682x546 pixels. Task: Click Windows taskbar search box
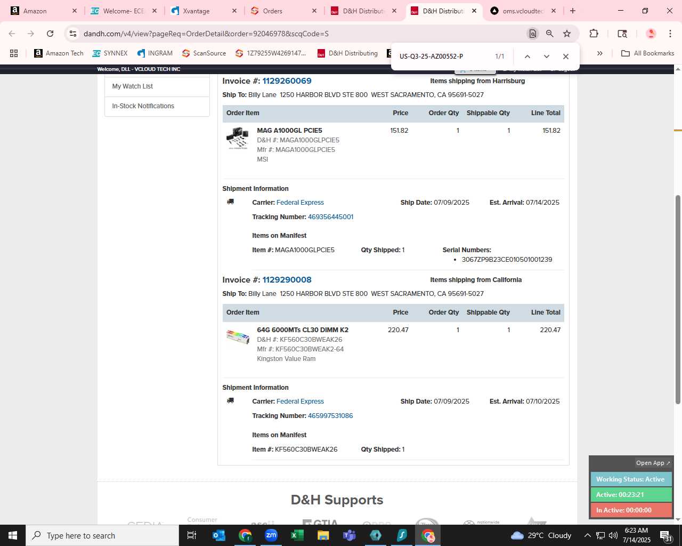102,535
